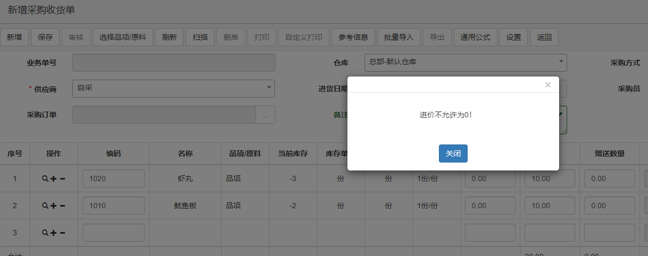Click the plus icon in row 2
The height and width of the screenshot is (256, 648).
(54, 206)
